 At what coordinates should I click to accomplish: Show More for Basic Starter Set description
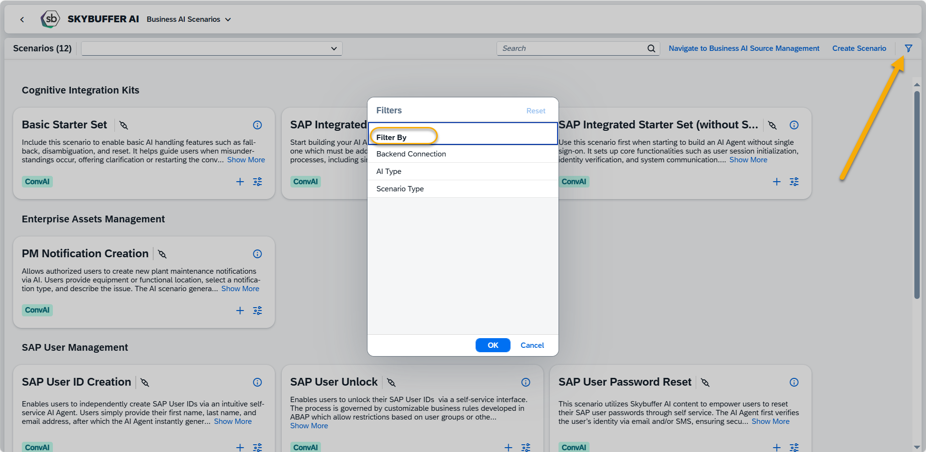point(246,160)
